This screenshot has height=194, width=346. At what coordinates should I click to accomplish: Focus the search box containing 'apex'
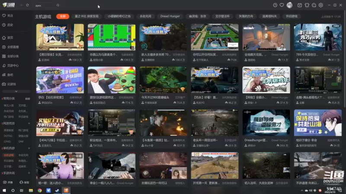tap(45, 5)
